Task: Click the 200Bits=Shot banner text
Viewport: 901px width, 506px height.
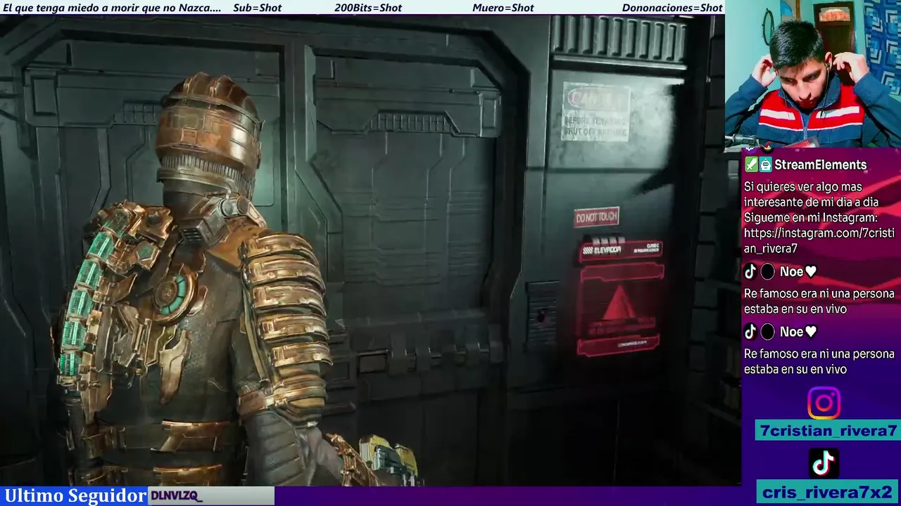Action: [x=368, y=8]
